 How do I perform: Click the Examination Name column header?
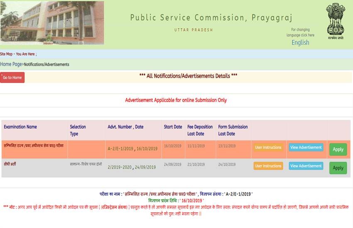point(20,127)
